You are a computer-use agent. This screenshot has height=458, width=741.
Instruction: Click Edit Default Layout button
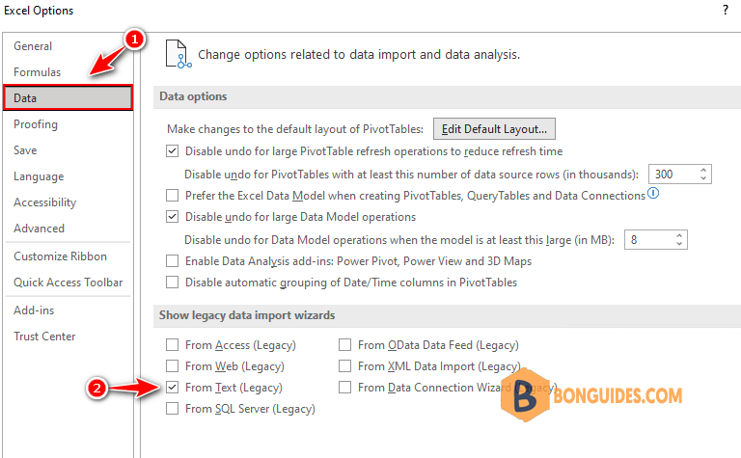click(494, 129)
